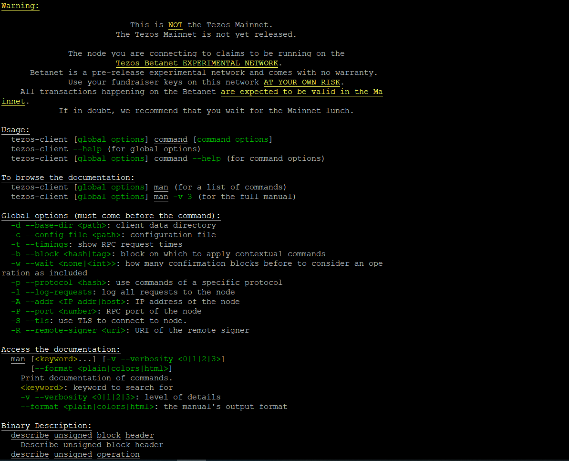Click 'To browse the documentation:' heading
The width and height of the screenshot is (569, 461).
tap(68, 178)
